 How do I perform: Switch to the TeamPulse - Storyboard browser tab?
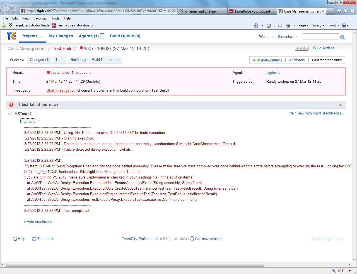252,11
